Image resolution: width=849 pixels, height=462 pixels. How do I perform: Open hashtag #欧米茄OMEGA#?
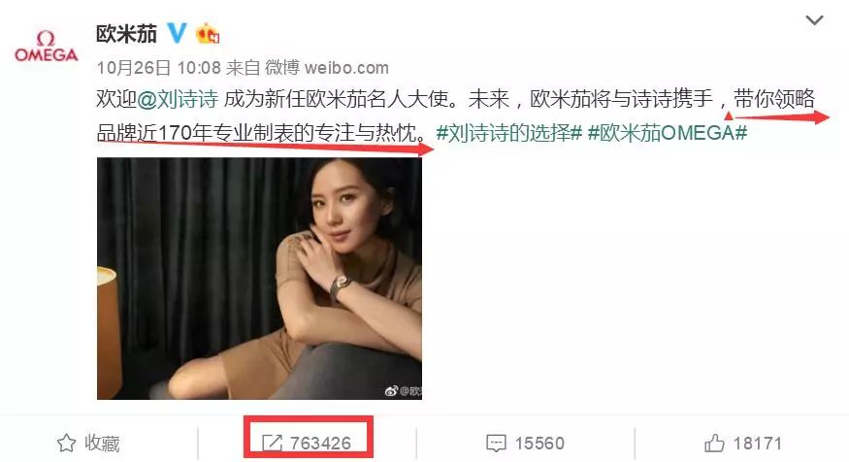[x=668, y=132]
